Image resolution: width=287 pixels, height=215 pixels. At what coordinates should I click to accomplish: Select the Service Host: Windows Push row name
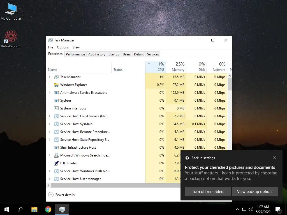coord(85,171)
